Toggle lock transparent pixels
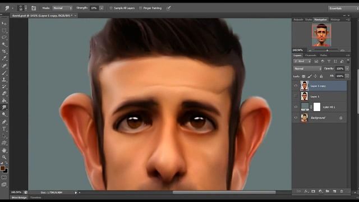The width and height of the screenshot is (359, 202). pyautogui.click(x=303, y=76)
